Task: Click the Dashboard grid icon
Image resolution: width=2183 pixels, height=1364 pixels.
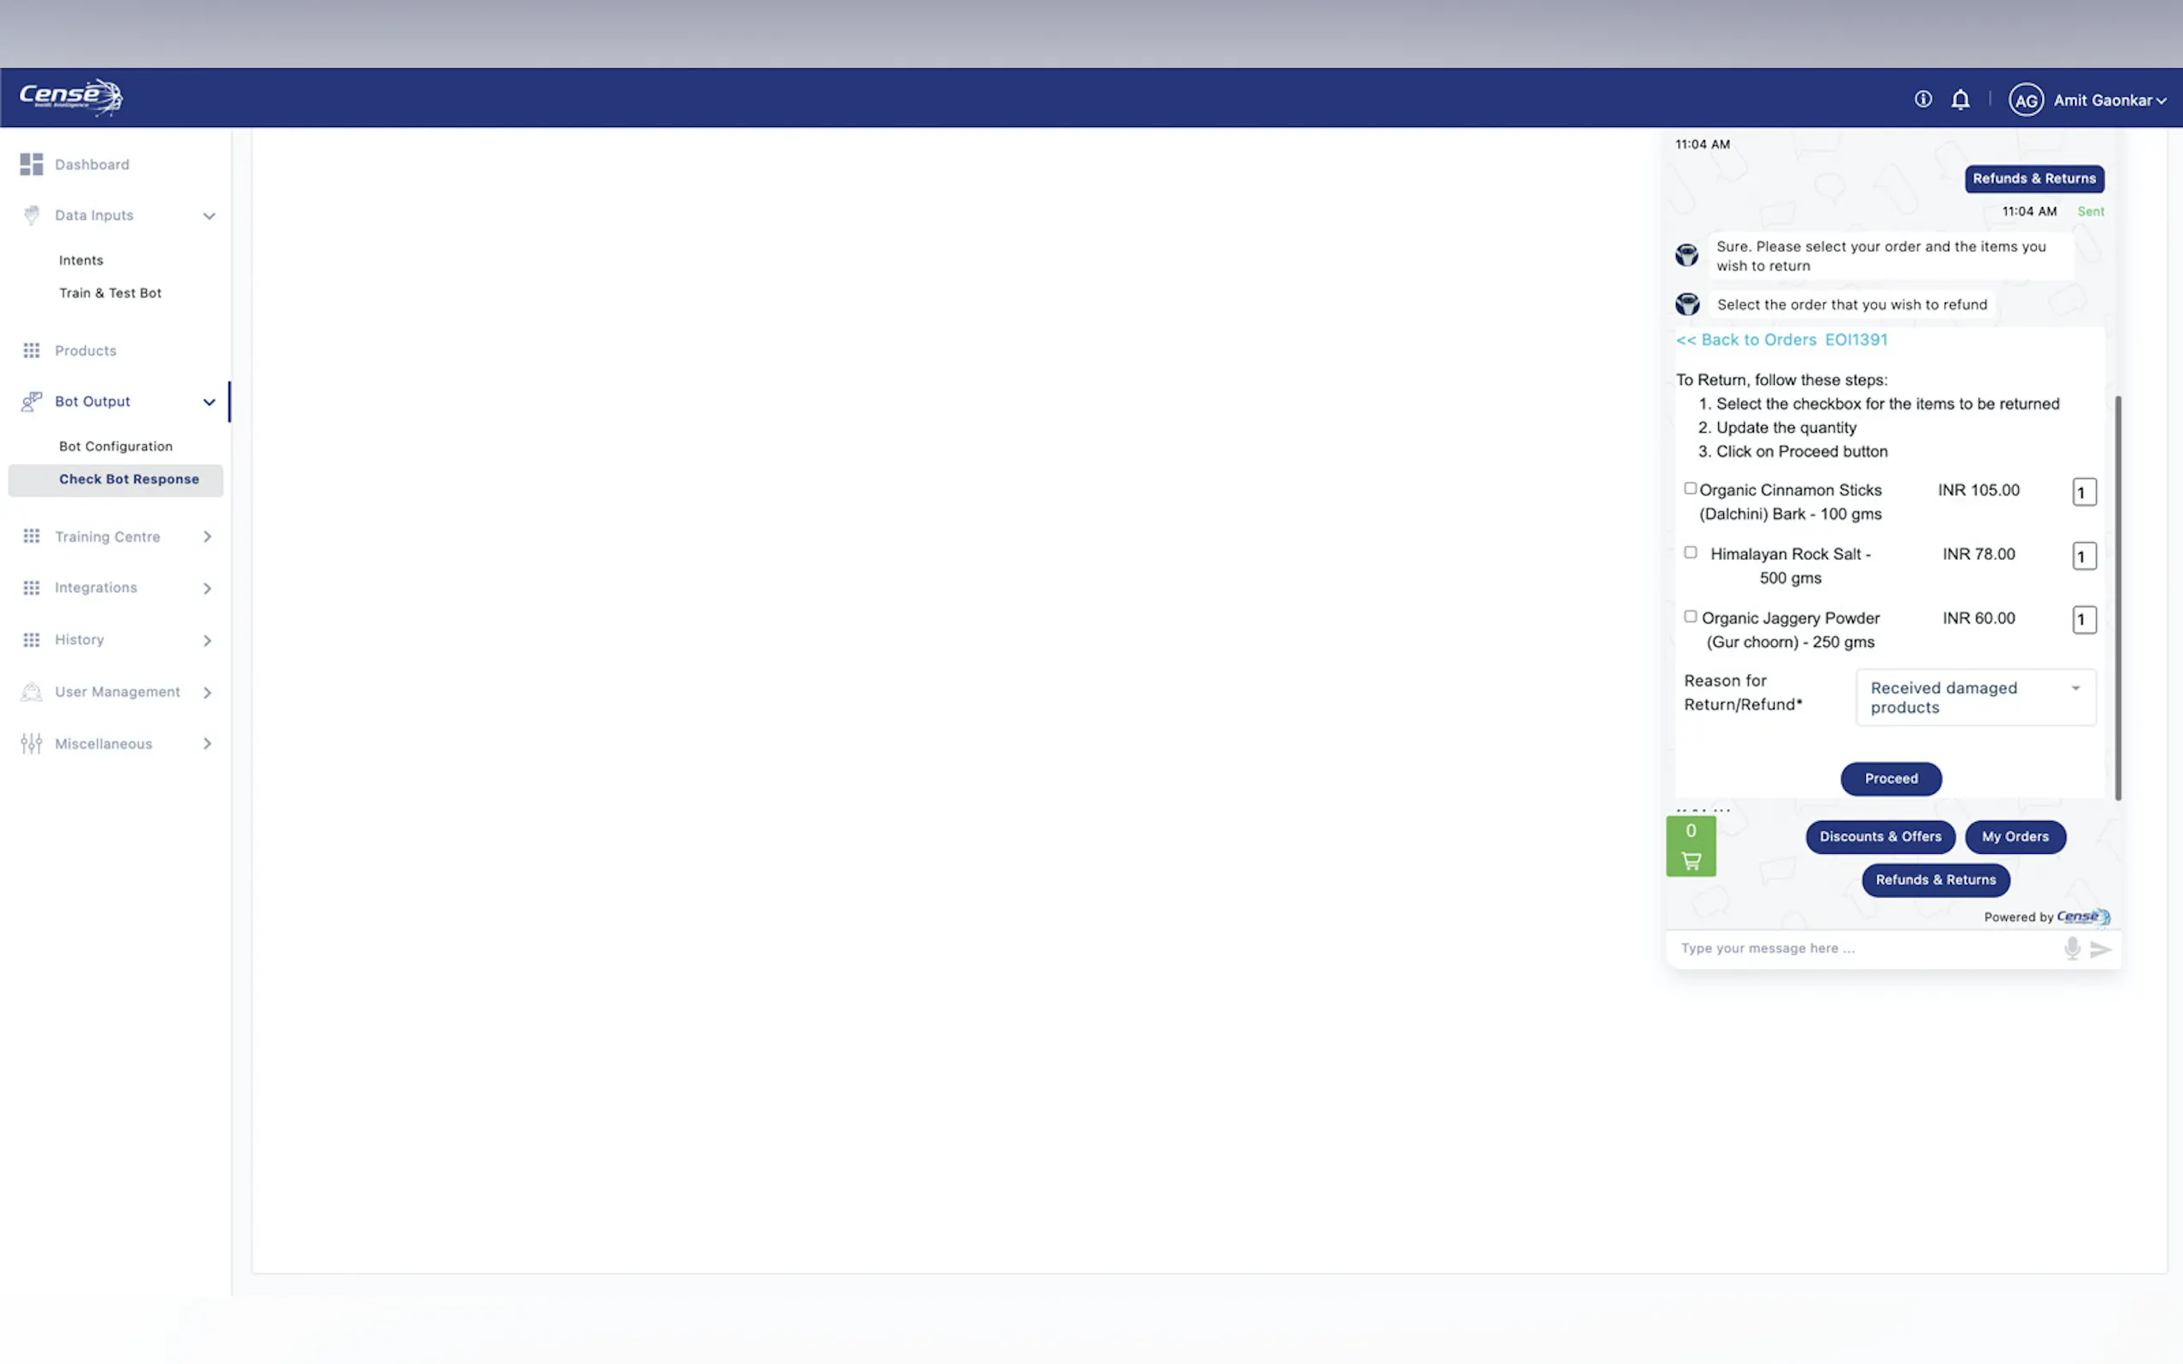Action: click(32, 164)
